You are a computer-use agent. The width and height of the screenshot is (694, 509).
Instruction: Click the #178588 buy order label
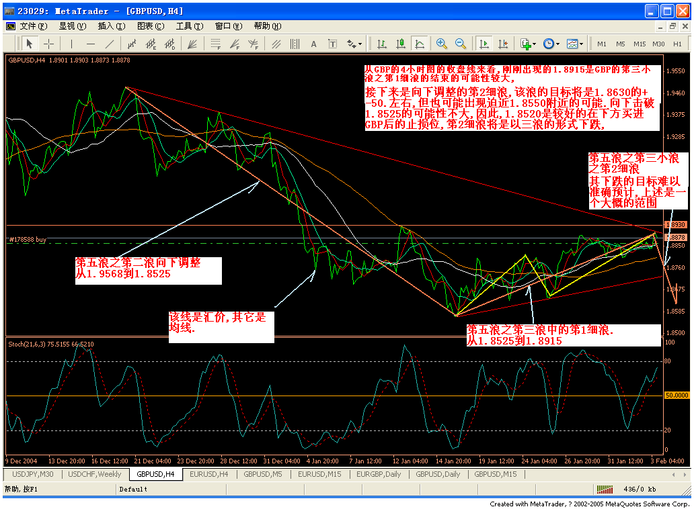point(28,240)
